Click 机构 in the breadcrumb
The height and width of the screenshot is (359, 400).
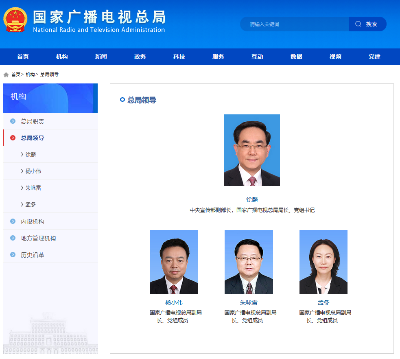[30, 74]
